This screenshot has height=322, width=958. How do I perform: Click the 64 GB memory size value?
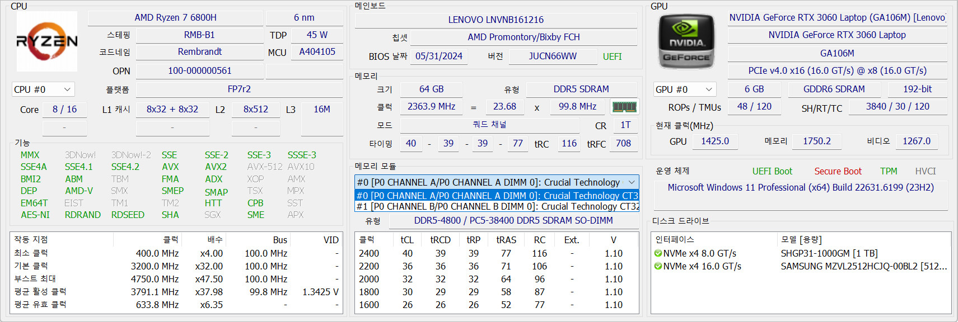point(431,89)
